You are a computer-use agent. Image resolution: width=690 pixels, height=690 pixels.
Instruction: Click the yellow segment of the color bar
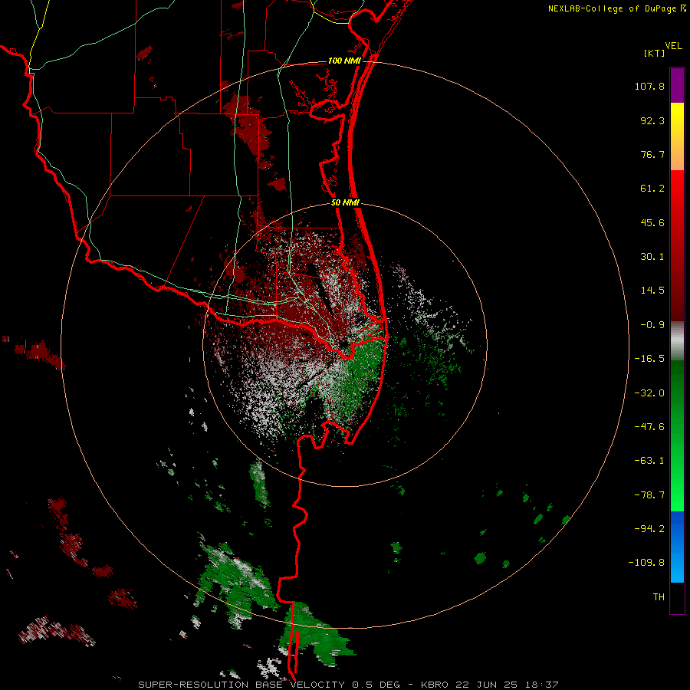point(677,119)
